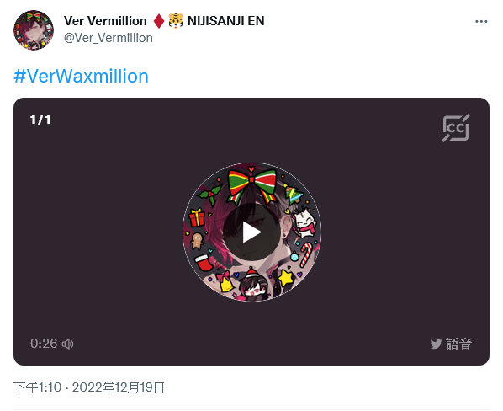The image size is (503, 411).
Task: Open the three-dot more options menu
Action: click(481, 22)
